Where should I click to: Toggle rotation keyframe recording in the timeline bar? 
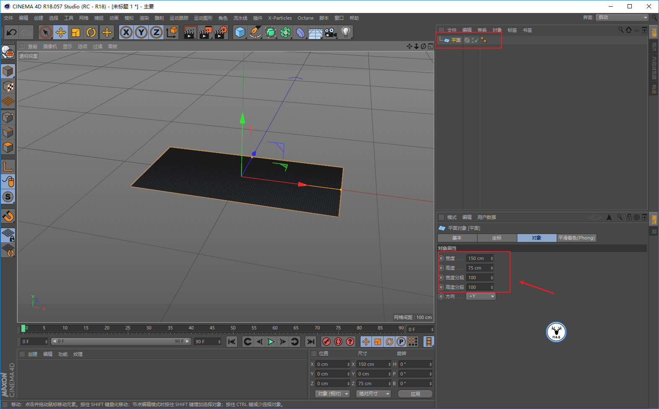[389, 342]
